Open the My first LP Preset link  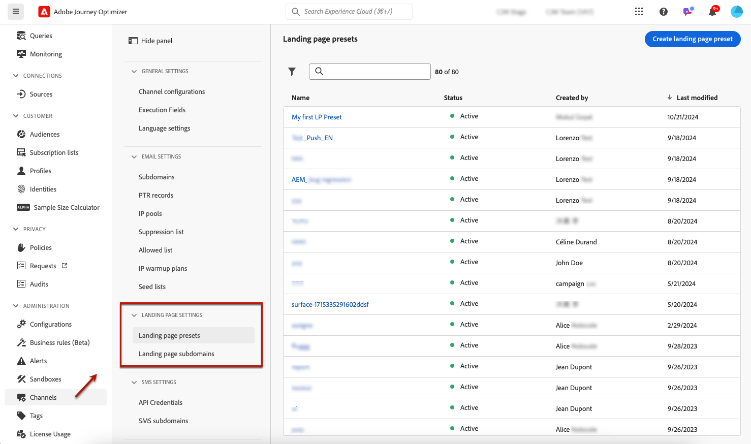[x=317, y=117]
